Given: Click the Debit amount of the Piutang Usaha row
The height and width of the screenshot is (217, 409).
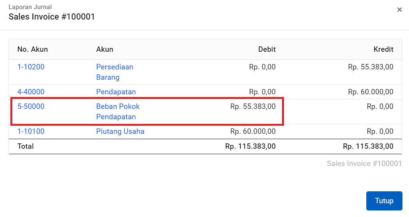Looking at the screenshot, I should [253, 131].
